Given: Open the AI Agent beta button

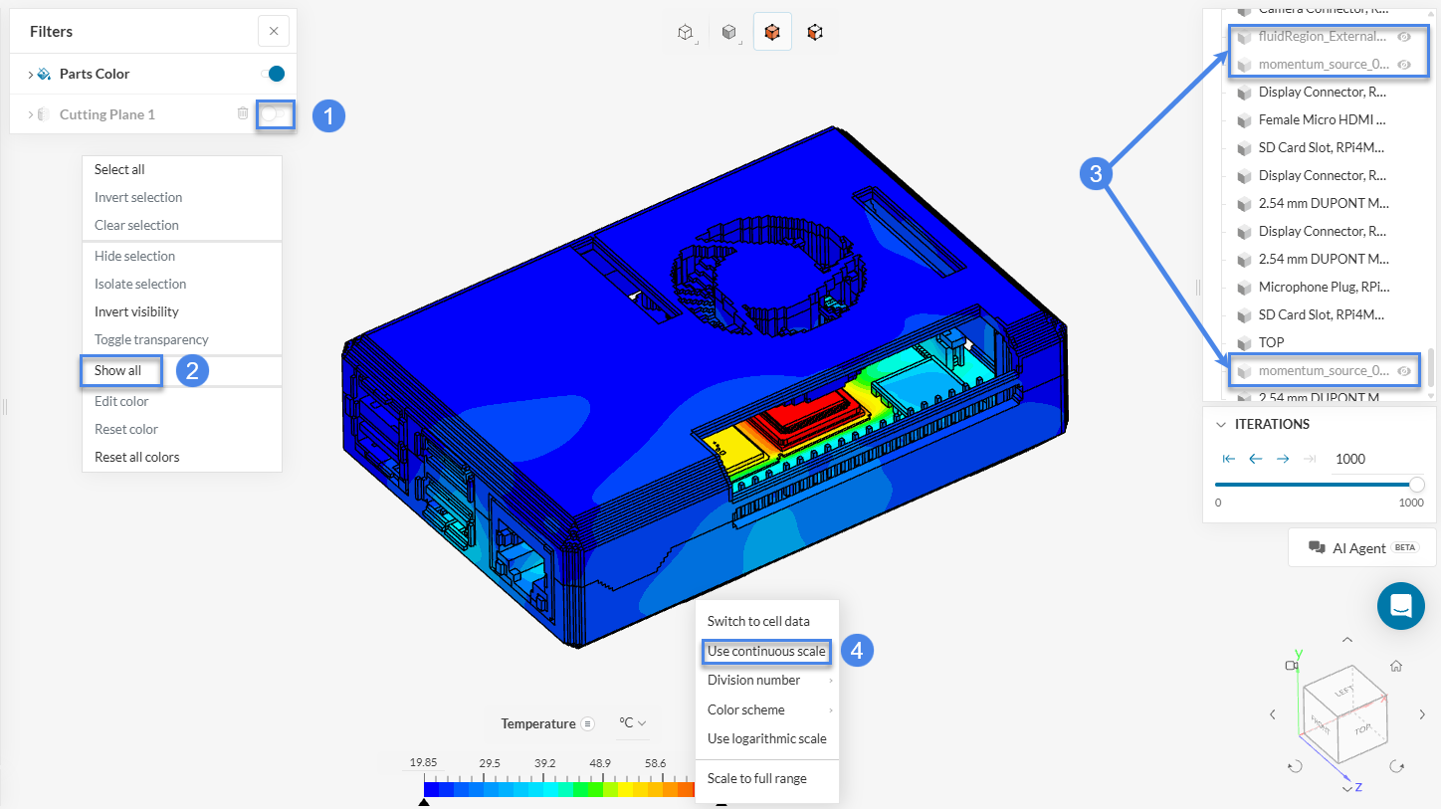Looking at the screenshot, I should tap(1360, 548).
